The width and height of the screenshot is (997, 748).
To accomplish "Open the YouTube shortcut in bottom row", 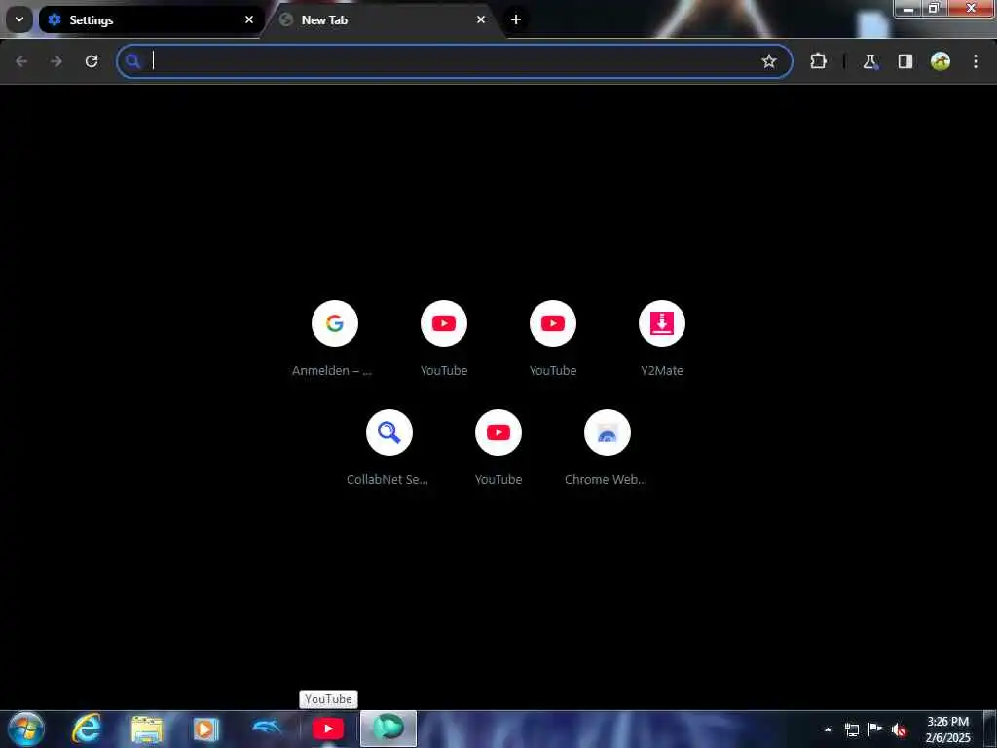I will (498, 448).
